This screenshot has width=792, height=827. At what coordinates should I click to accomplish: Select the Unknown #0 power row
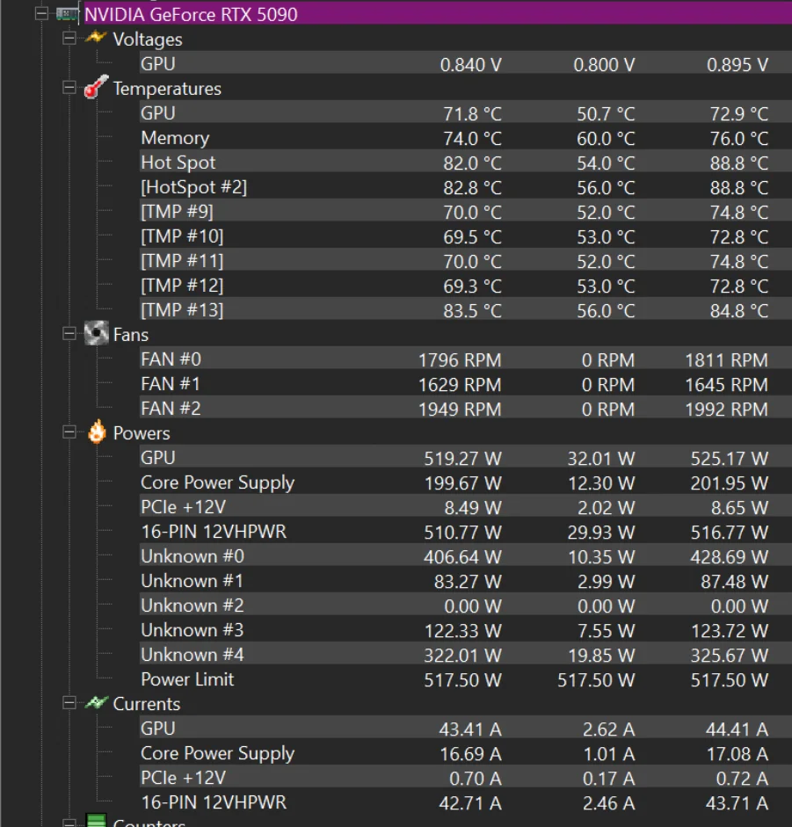click(465, 556)
